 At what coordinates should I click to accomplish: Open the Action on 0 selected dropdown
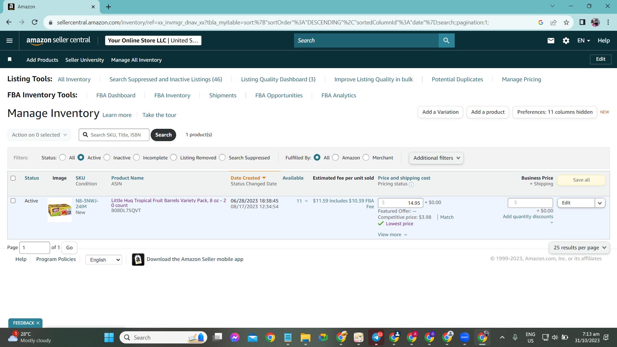(39, 135)
